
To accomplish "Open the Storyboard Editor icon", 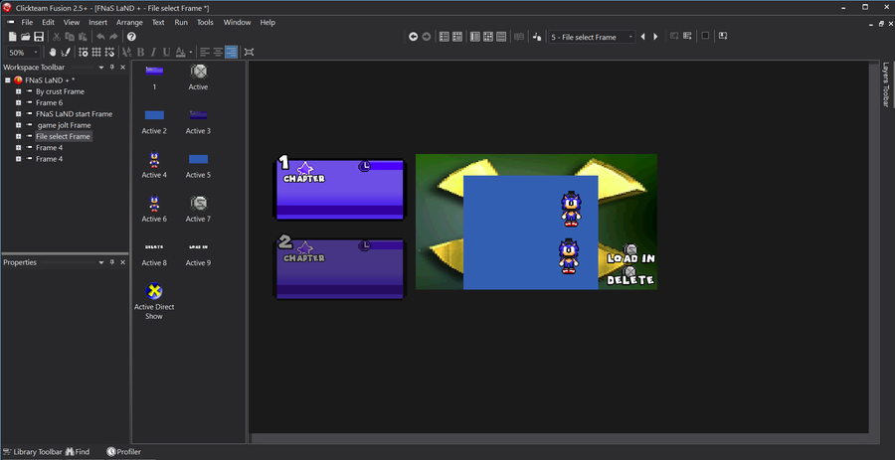I will click(x=445, y=37).
